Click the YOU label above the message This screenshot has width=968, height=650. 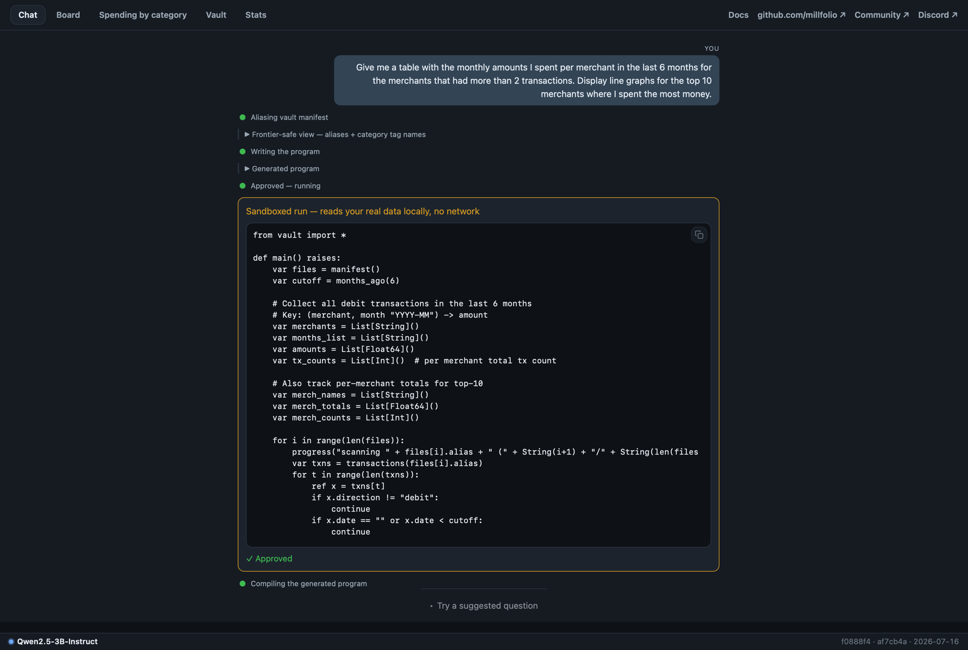tap(711, 48)
